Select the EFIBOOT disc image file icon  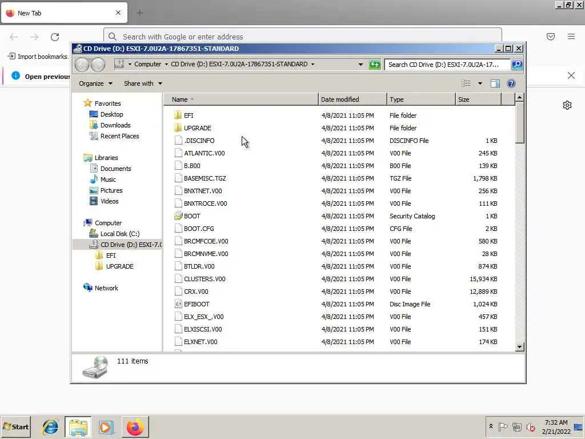click(x=178, y=304)
